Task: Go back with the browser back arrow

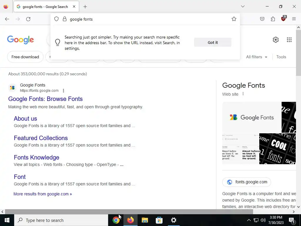Action: point(7,19)
